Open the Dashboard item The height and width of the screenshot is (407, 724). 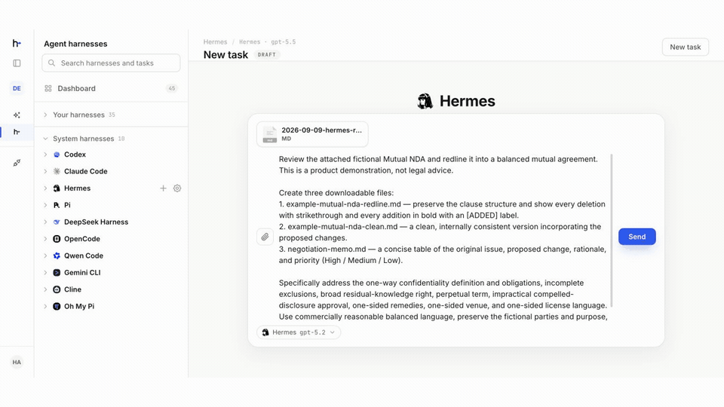point(111,88)
